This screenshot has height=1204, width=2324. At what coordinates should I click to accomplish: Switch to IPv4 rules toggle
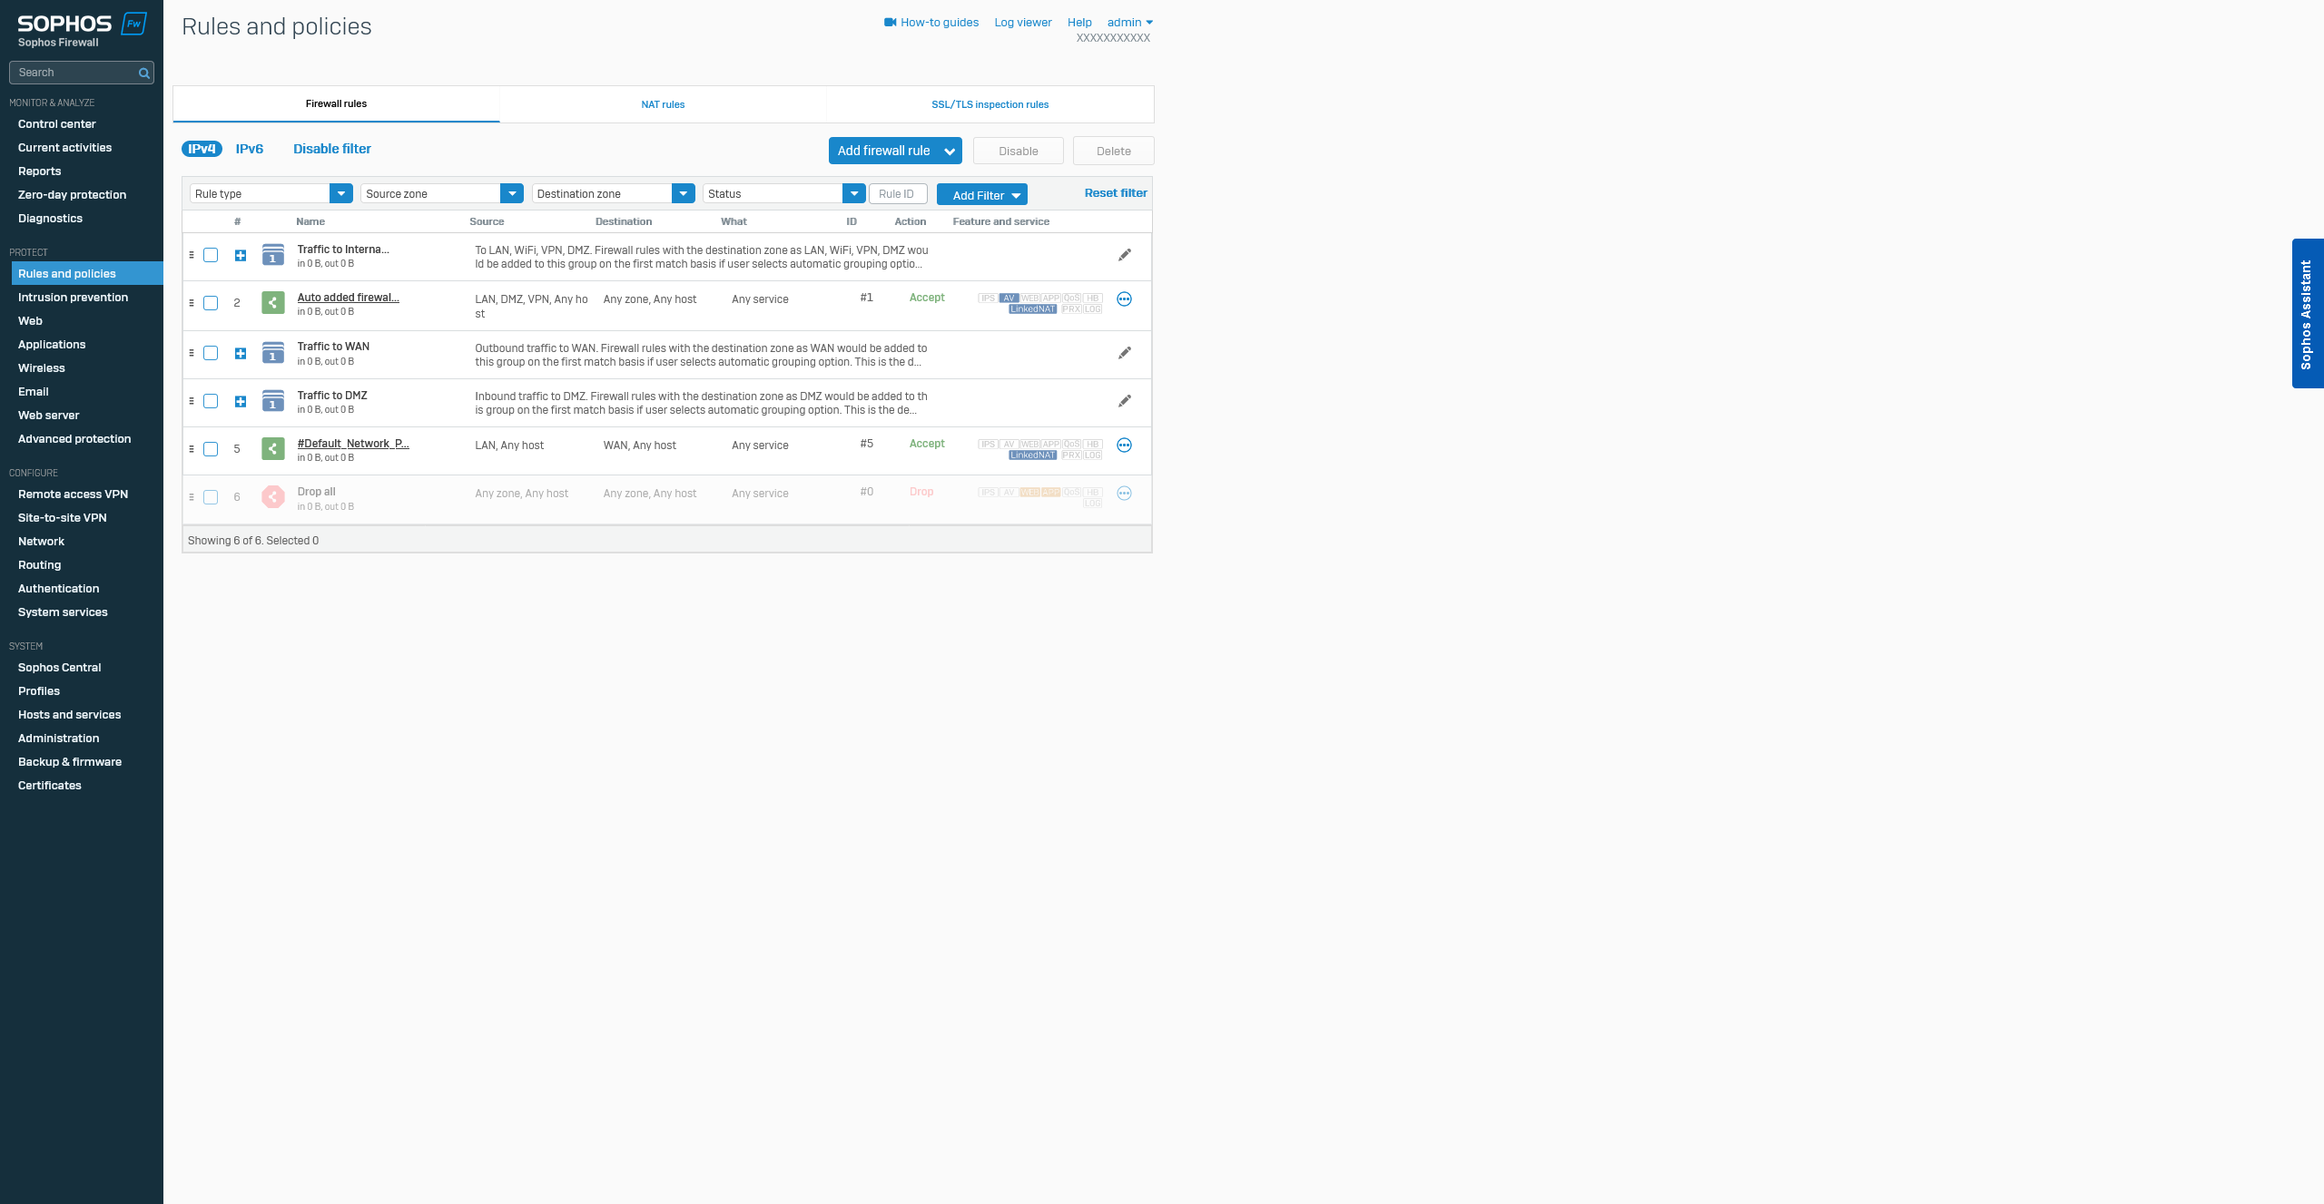tap(202, 149)
